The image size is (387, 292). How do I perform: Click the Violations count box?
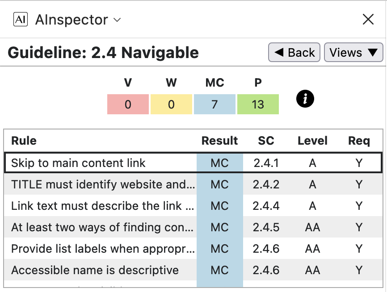click(128, 104)
